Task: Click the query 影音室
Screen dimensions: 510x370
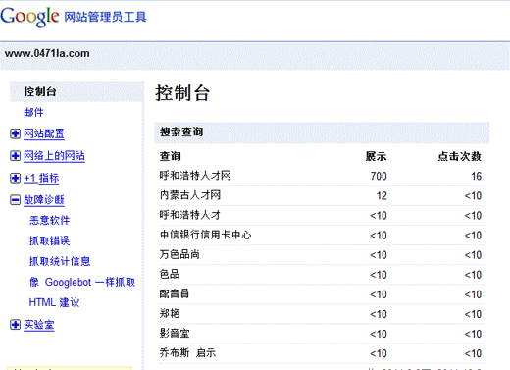Action: pyautogui.click(x=175, y=334)
